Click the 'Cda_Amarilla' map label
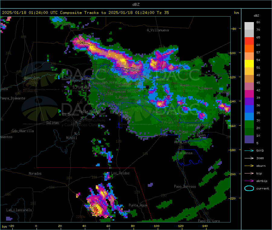Screen dimensions: 272x230 [23, 131]
